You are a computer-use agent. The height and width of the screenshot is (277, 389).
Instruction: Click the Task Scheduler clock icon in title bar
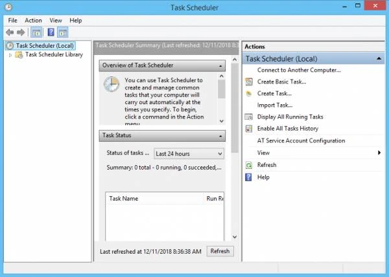point(8,7)
